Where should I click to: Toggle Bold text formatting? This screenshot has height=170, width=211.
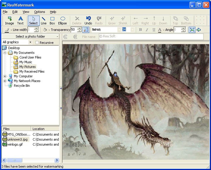(x=140, y=30)
